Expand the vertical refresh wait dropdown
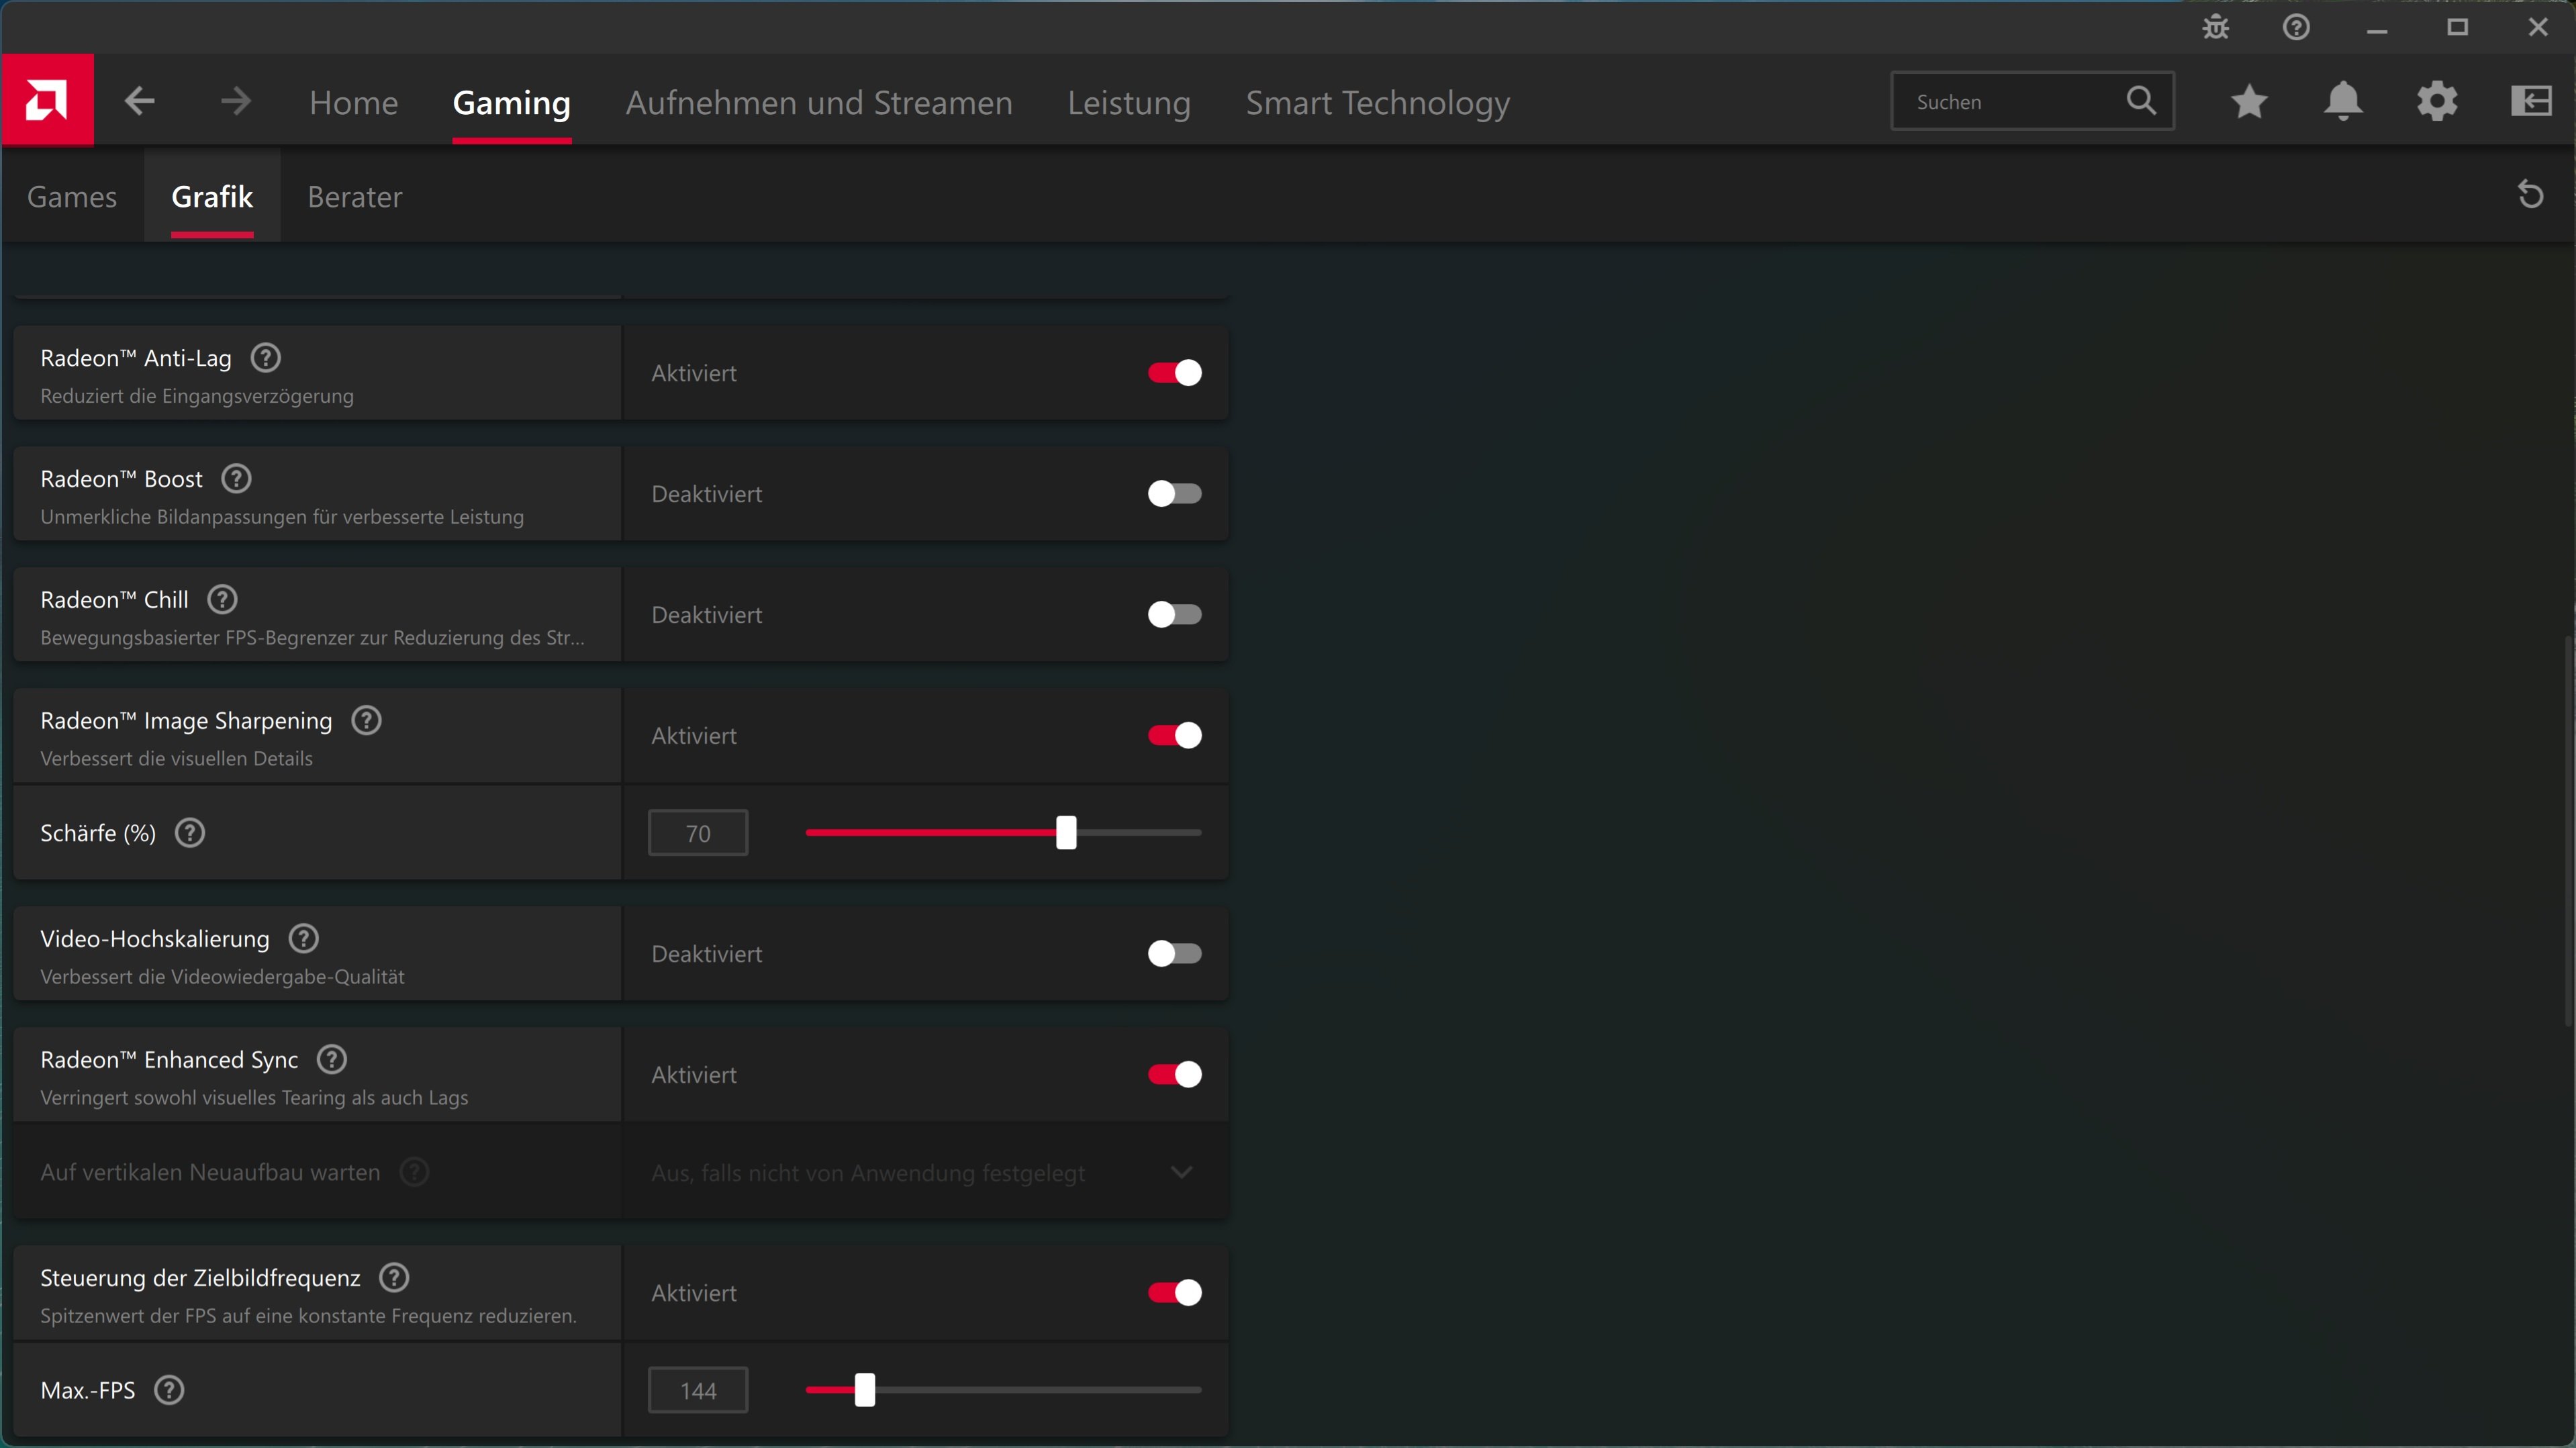Screen dimensions: 2576x1448 (x=1181, y=1172)
